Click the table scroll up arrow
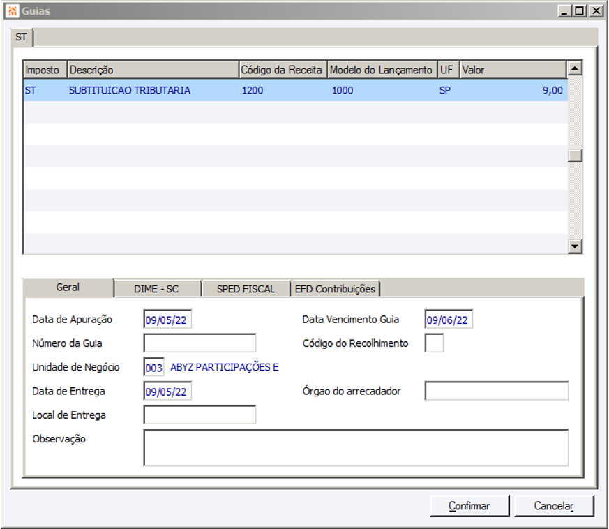The image size is (609, 529). pos(575,69)
